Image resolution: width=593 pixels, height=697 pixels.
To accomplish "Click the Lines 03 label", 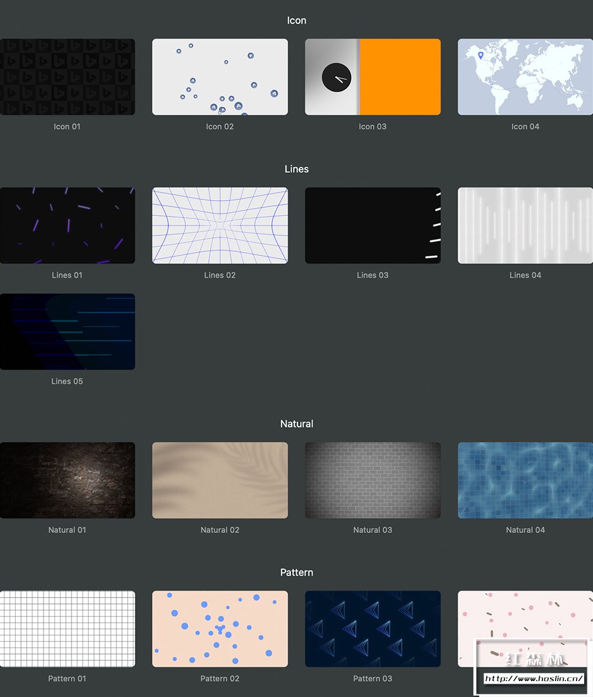I will 373,275.
